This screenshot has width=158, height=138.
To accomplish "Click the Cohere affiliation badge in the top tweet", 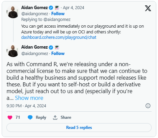I will pyautogui.click(x=57, y=8).
